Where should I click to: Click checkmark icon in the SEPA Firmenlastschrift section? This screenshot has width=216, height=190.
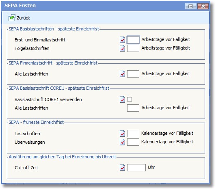(122, 74)
